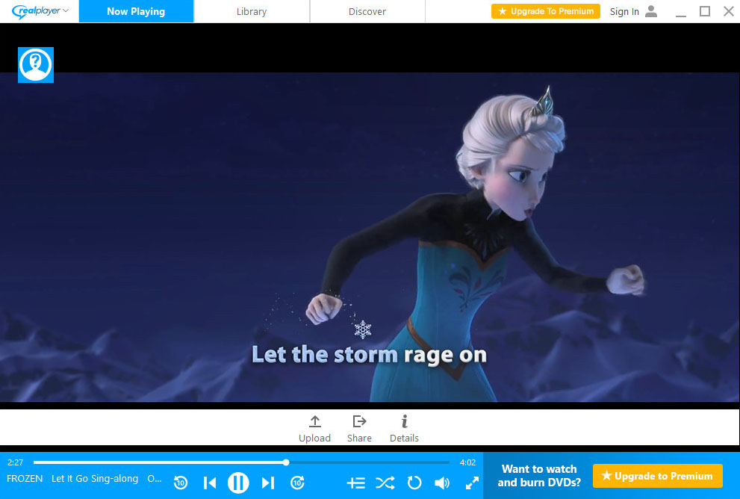Skip to next track
Viewport: 740px width, 499px height.
click(267, 483)
